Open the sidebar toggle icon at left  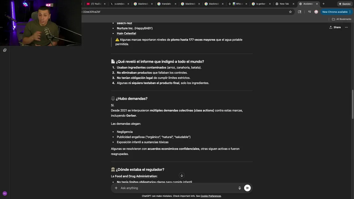(x=5, y=50)
